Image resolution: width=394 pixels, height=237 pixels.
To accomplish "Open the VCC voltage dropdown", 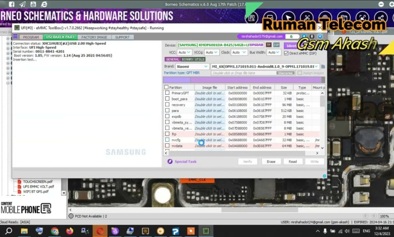I will click(x=184, y=52).
